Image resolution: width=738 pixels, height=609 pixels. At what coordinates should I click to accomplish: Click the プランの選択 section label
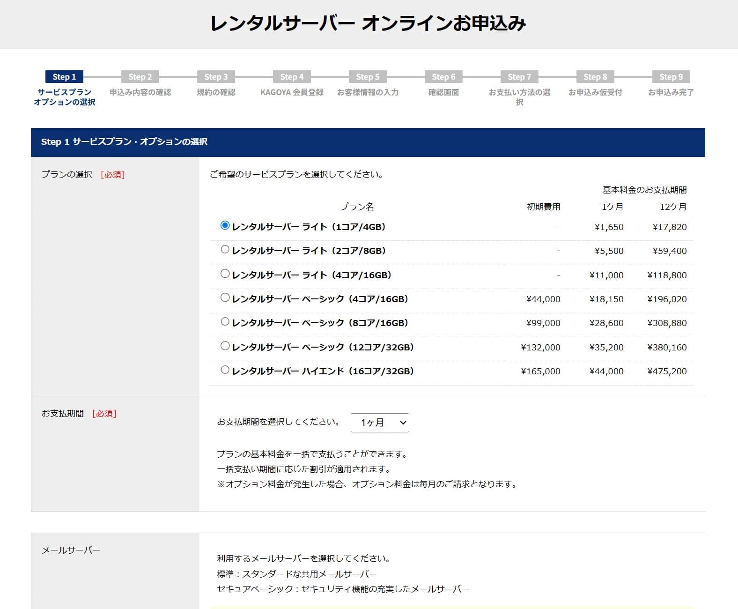66,175
